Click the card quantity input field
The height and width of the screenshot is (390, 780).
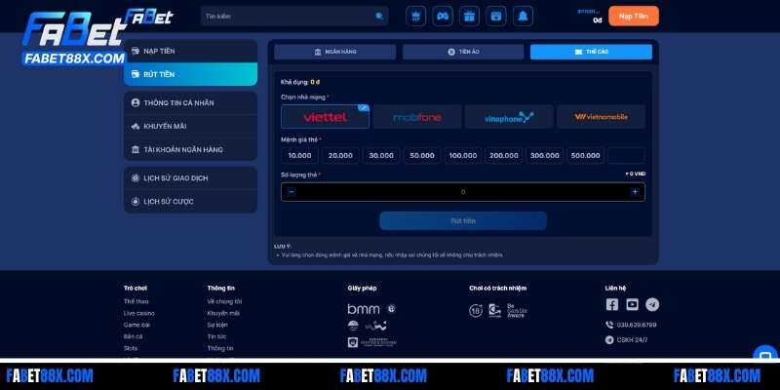pyautogui.click(x=463, y=192)
